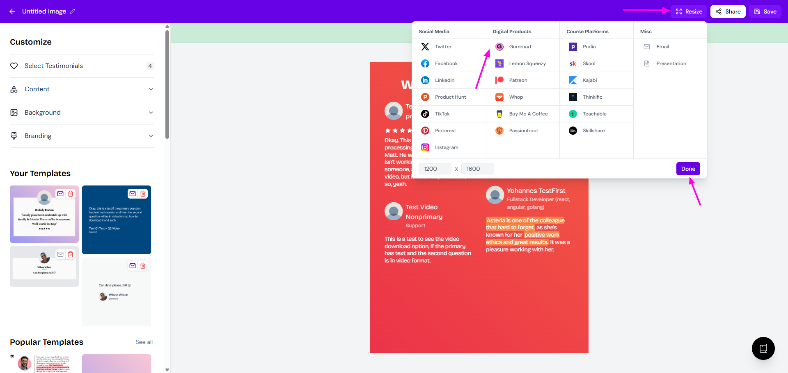Choose the Instagram size option
The width and height of the screenshot is (788, 373).
click(x=447, y=147)
